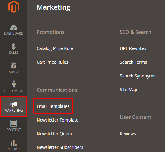The width and height of the screenshot is (165, 152).
Task: Navigate to URL Rewrites
Action: tap(133, 48)
